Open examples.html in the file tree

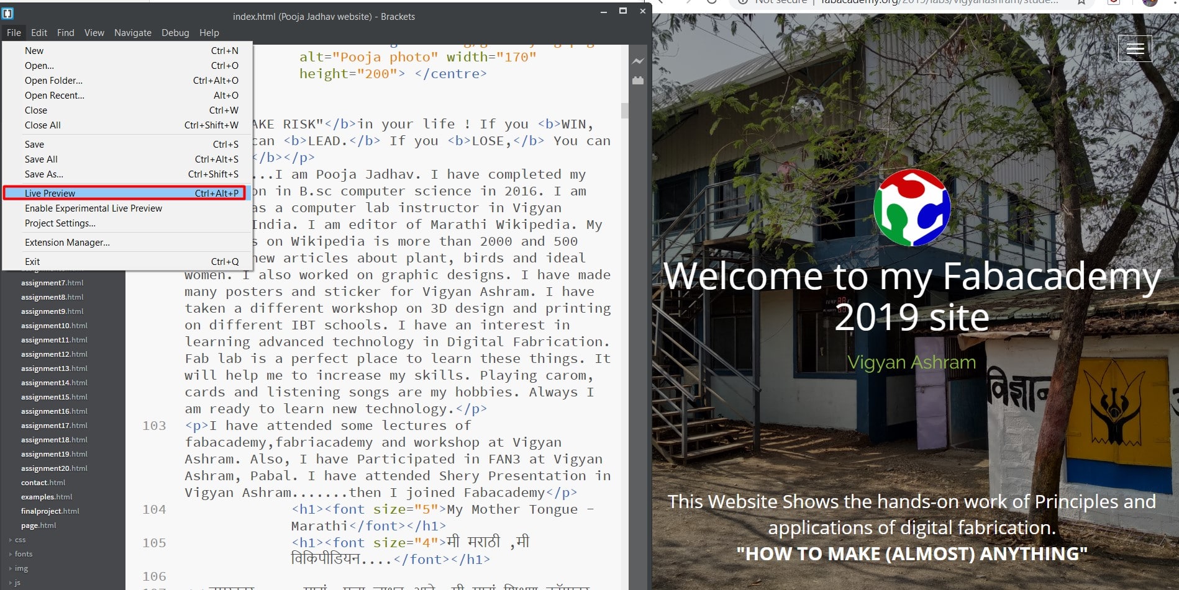point(47,497)
